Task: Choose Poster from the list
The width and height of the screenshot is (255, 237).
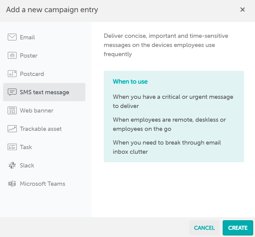Action: click(29, 56)
